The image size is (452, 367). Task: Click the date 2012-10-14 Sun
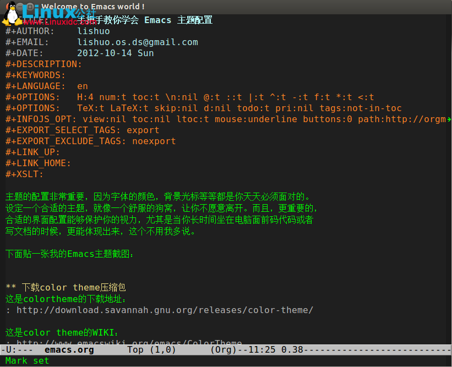click(115, 53)
